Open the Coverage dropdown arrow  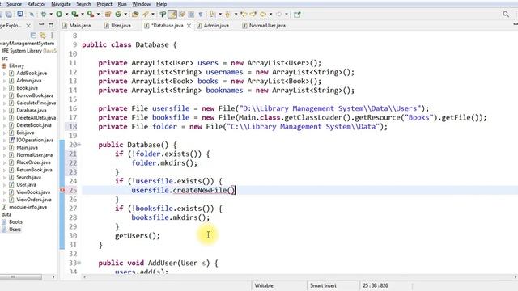(83, 15)
